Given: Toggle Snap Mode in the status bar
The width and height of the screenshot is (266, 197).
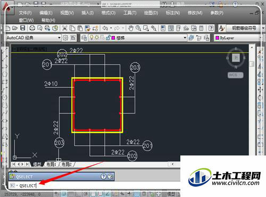Looking at the screenshot, I should click(x=64, y=194).
